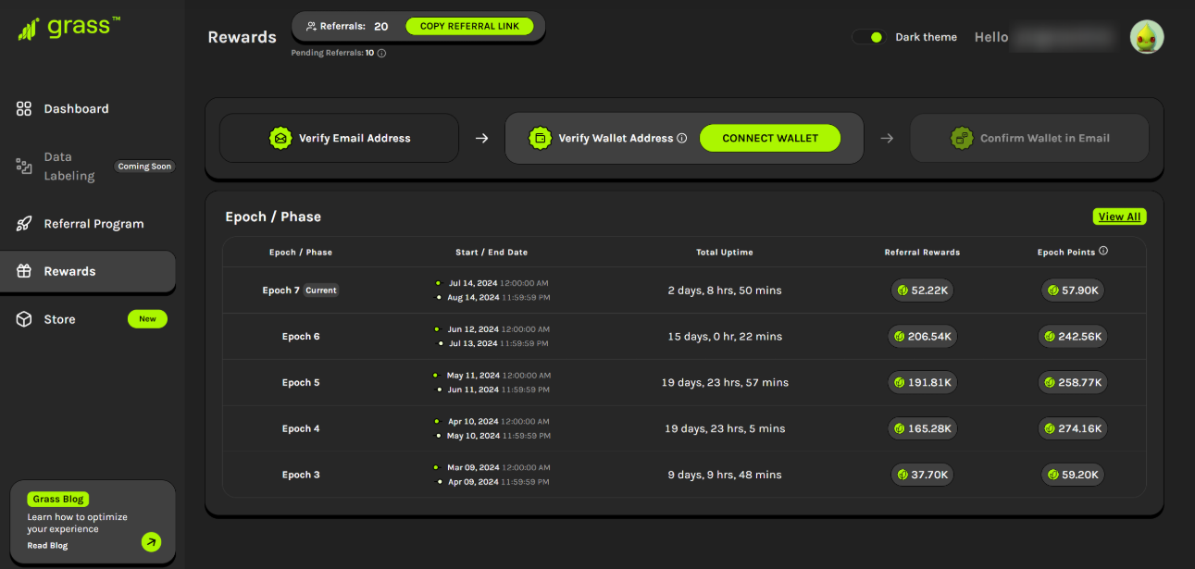Click the Confirm Wallet in Email step

(x=1029, y=138)
